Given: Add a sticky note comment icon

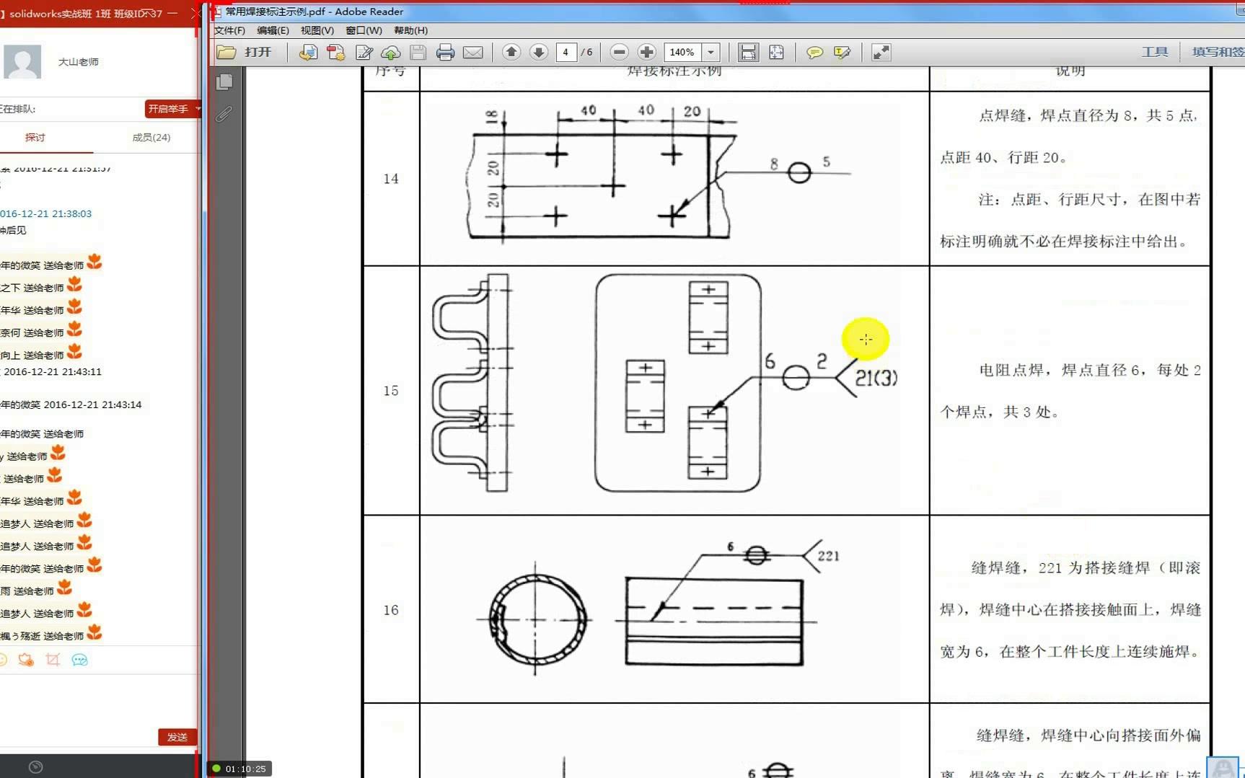Looking at the screenshot, I should click(x=814, y=52).
